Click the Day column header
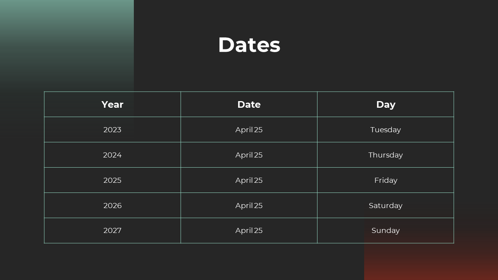Viewport: 498px width, 280px height. coord(386,104)
